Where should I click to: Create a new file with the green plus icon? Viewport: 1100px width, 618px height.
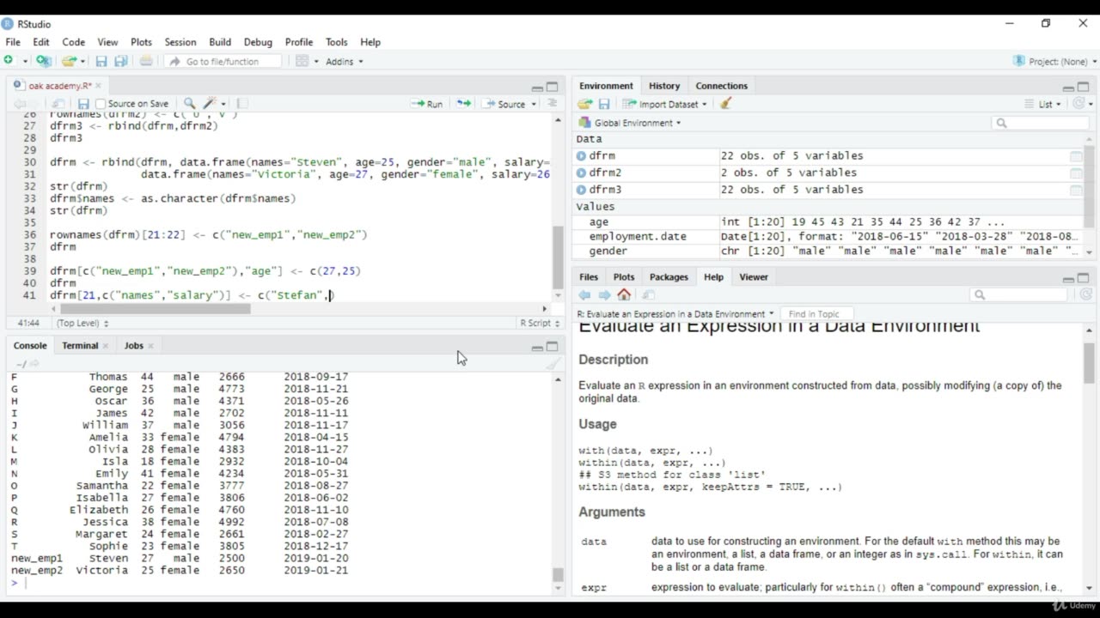coord(9,61)
